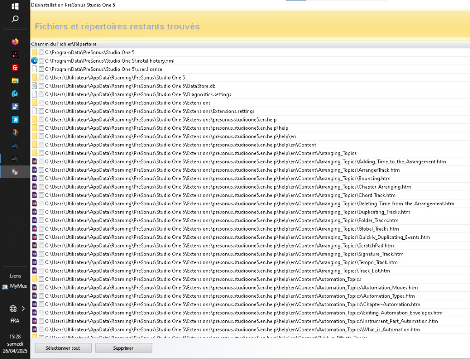Tick the checkbox for Track_List.htm
470x359 pixels.
tap(41, 271)
